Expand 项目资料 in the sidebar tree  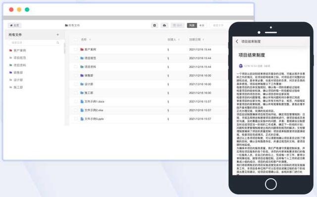tap(20, 65)
